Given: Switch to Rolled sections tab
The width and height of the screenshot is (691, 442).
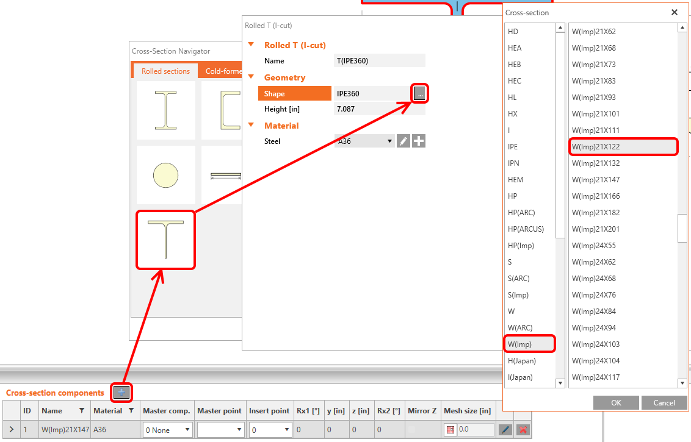Looking at the screenshot, I should pyautogui.click(x=165, y=71).
